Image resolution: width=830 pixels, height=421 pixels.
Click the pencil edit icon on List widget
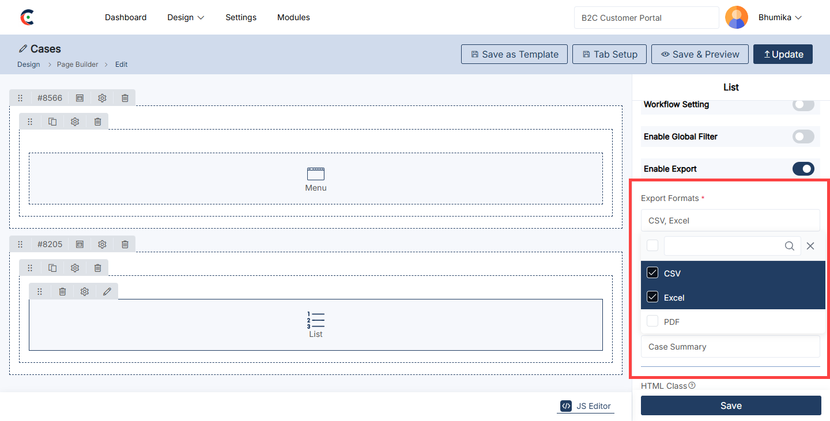tap(107, 291)
